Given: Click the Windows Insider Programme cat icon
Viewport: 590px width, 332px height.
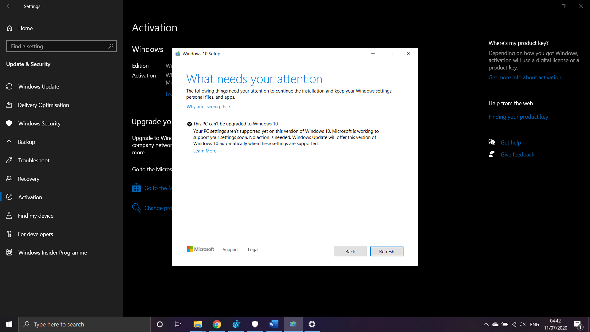Looking at the screenshot, I should click(x=9, y=252).
